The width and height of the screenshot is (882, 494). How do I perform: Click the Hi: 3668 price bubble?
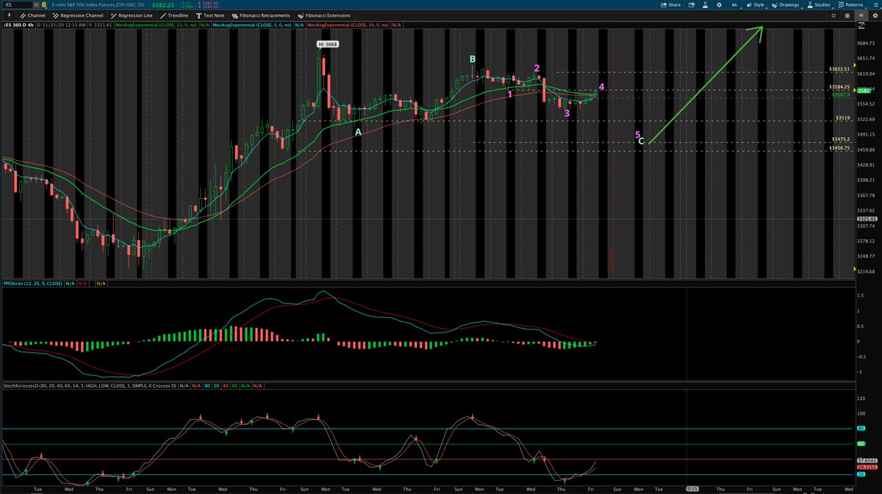point(327,45)
